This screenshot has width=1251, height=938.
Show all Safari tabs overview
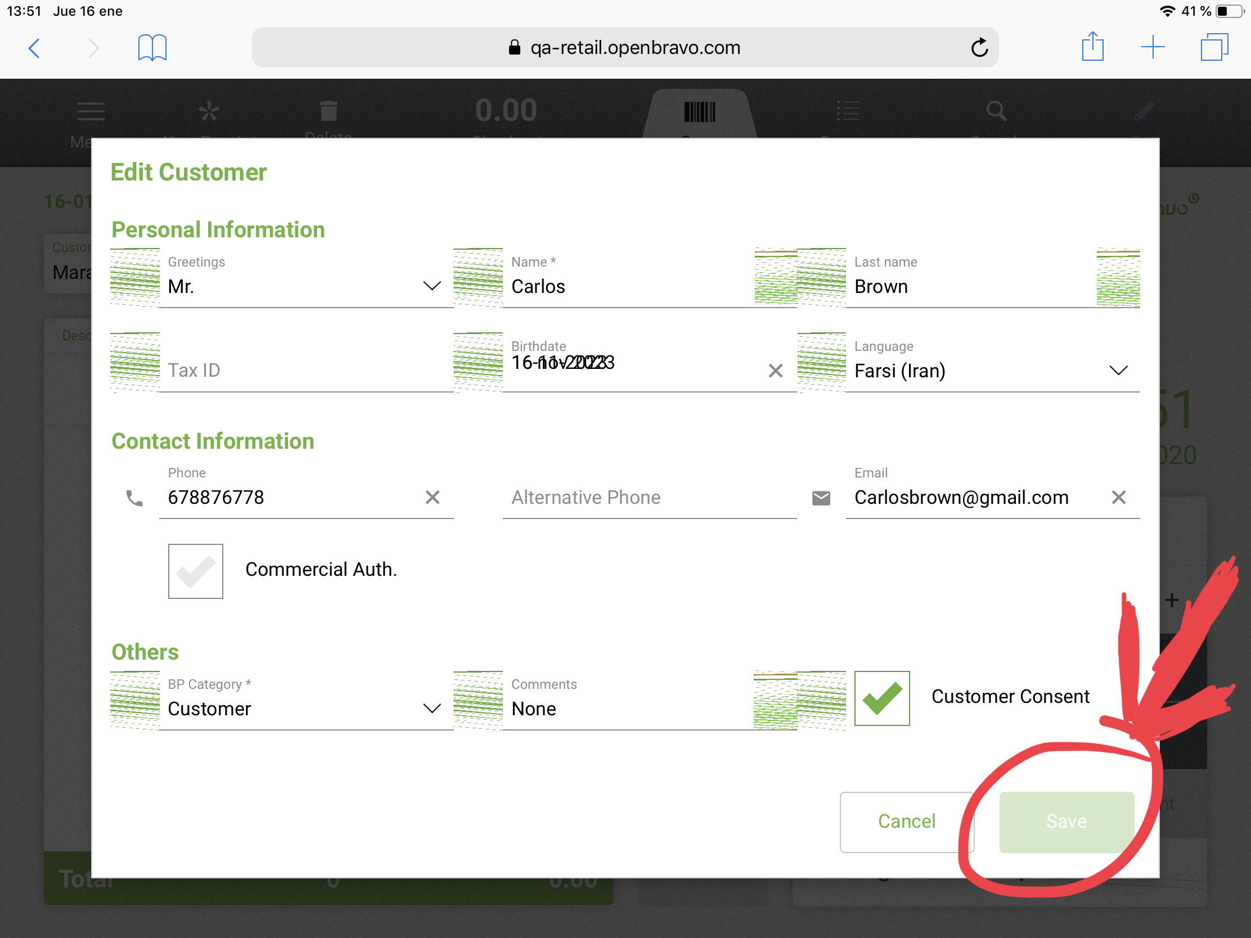[x=1214, y=47]
